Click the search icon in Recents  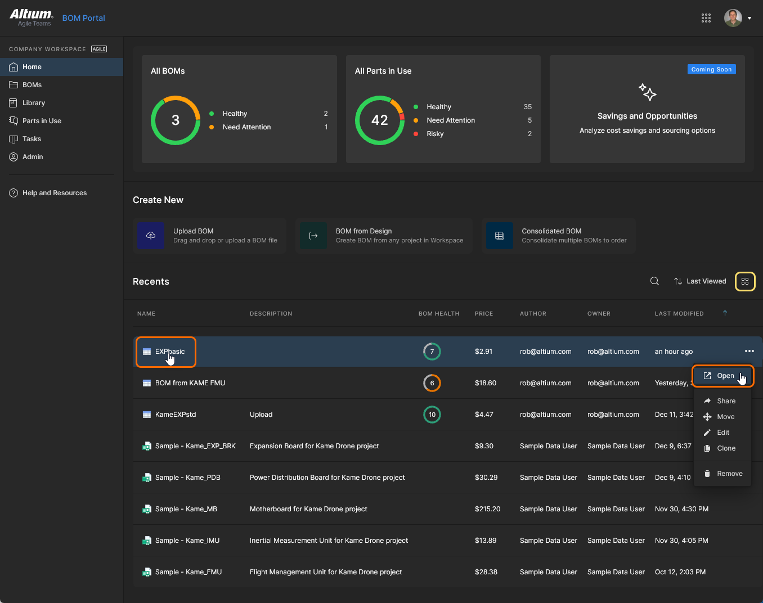(x=654, y=281)
